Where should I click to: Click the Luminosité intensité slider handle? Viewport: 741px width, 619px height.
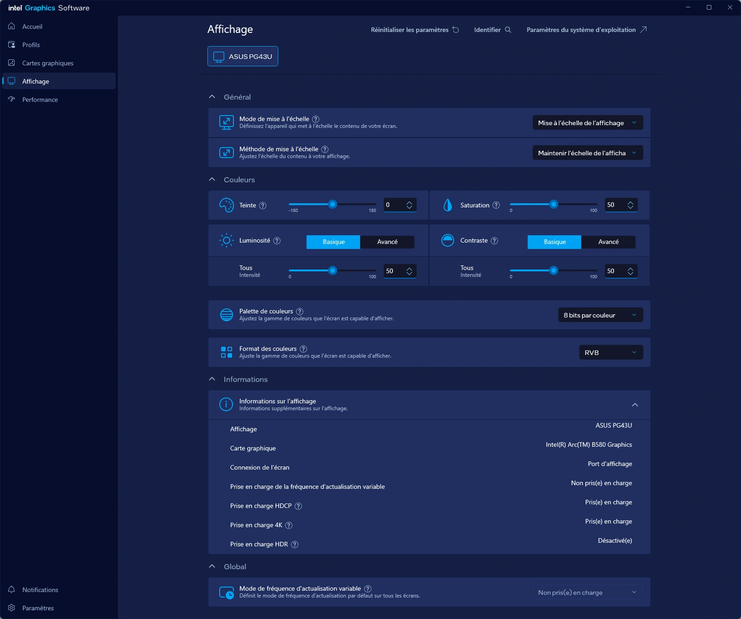tap(333, 270)
